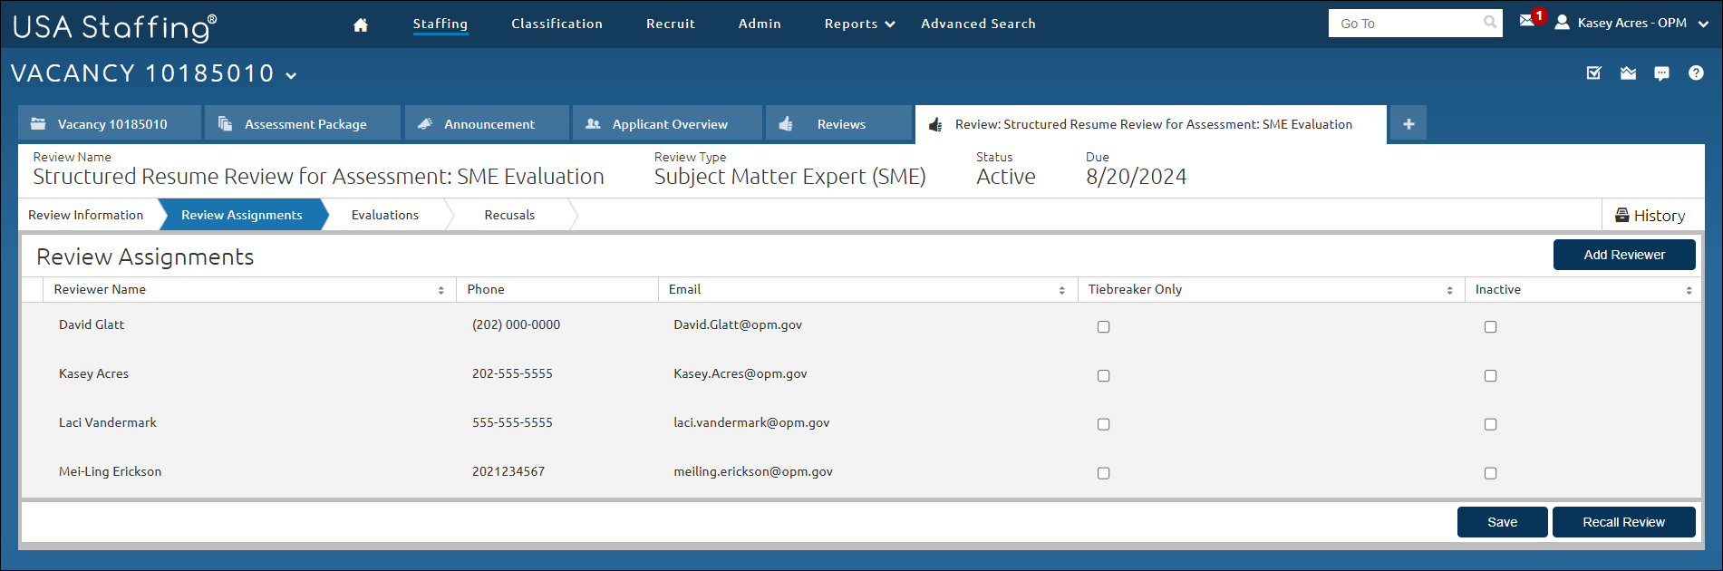Viewport: 1723px width, 571px height.
Task: Open the mail notifications envelope icon
Action: 1527,21
